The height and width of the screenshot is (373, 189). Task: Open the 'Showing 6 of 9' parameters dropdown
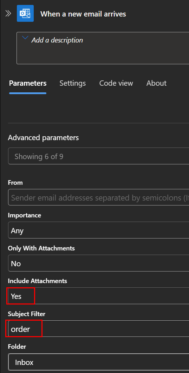click(x=99, y=156)
